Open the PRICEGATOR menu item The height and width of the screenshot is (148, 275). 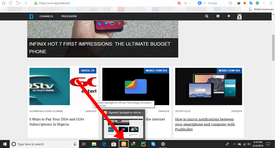point(69,16)
